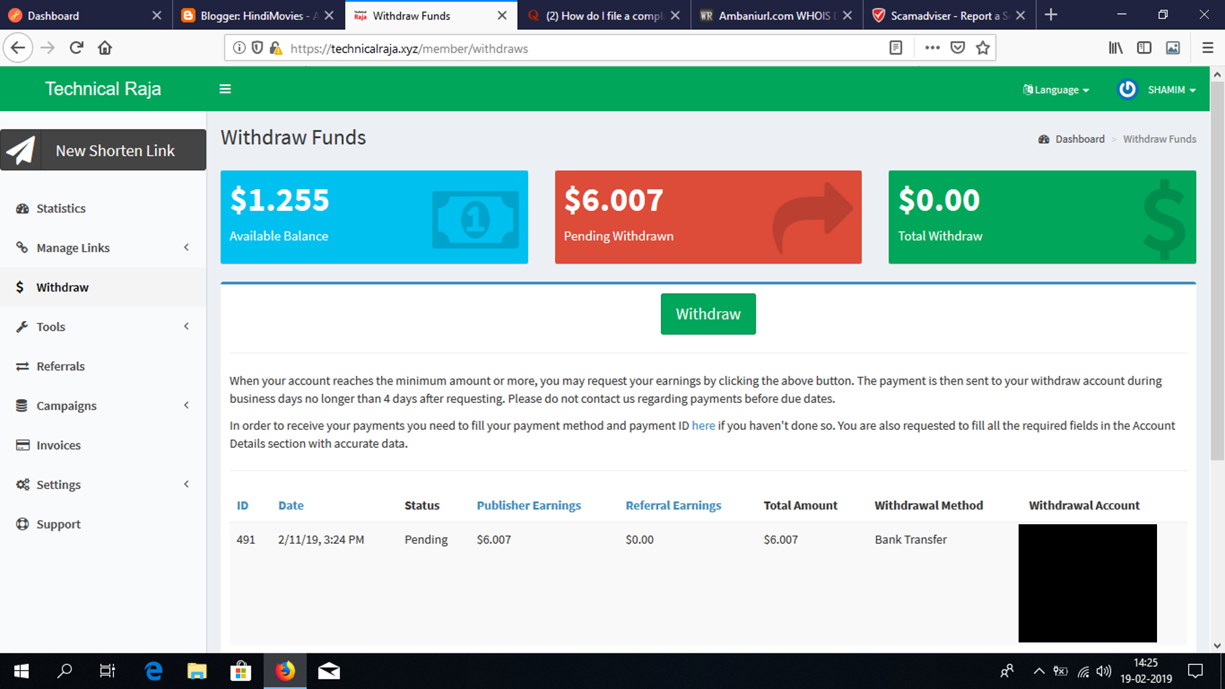Open the Referrals page
The height and width of the screenshot is (689, 1225).
(x=60, y=366)
